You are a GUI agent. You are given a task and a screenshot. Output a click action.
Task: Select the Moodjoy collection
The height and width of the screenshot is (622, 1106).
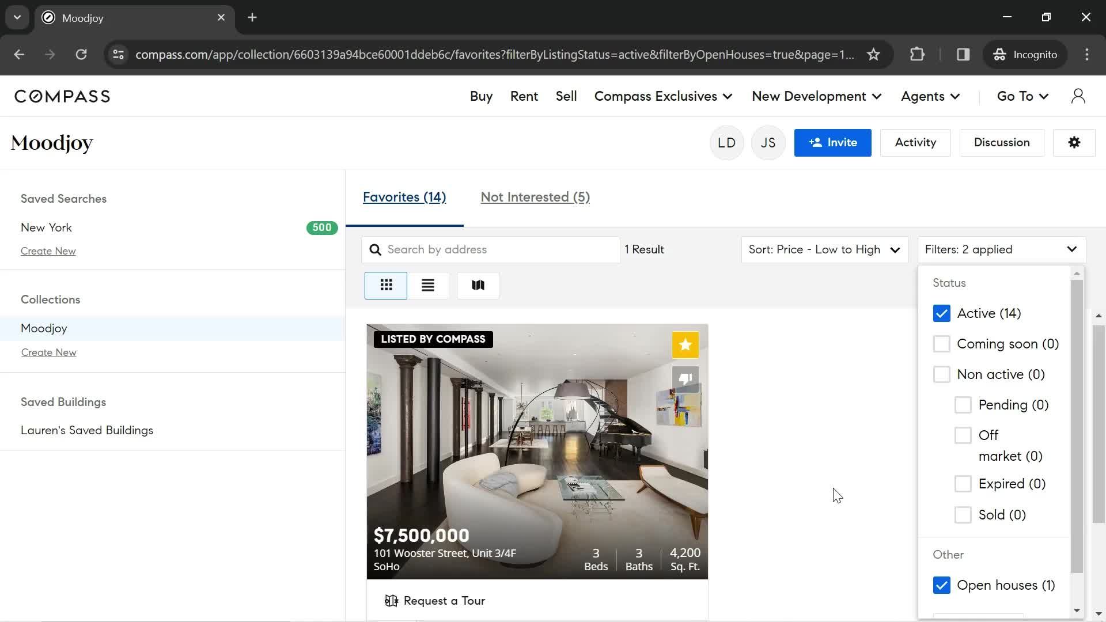[x=172, y=328]
